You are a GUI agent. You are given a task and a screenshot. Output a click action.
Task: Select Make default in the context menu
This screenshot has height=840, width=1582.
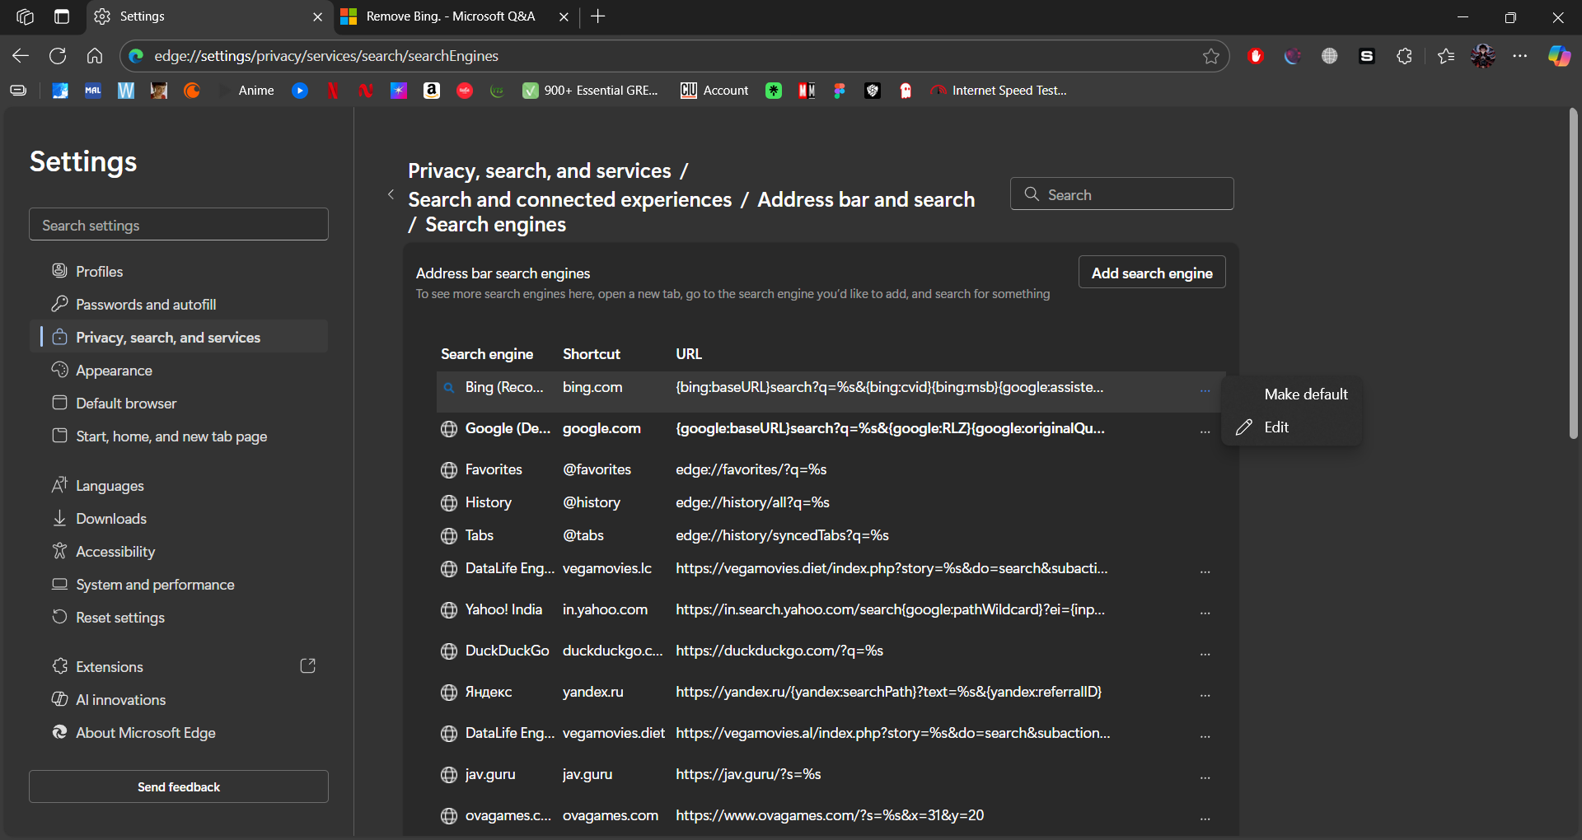1305,394
